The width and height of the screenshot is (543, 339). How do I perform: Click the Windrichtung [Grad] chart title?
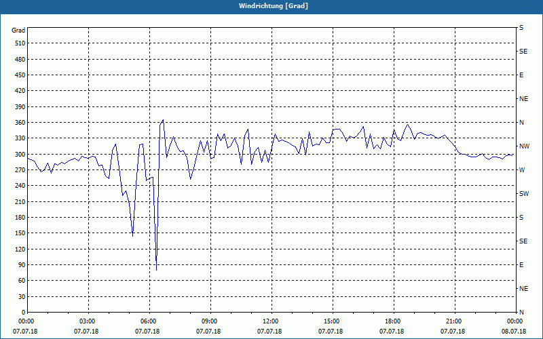(274, 6)
